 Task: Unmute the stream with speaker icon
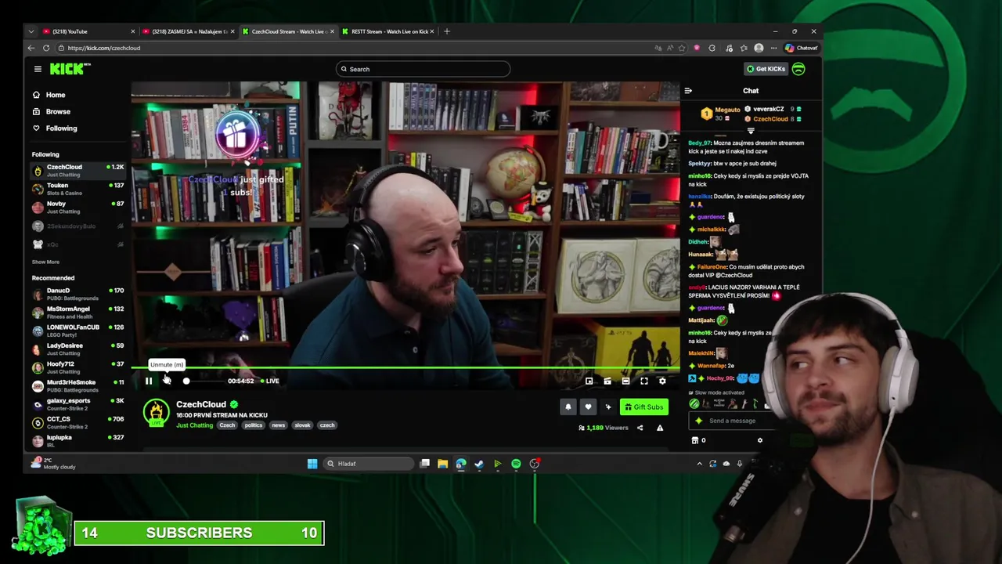[x=167, y=381]
